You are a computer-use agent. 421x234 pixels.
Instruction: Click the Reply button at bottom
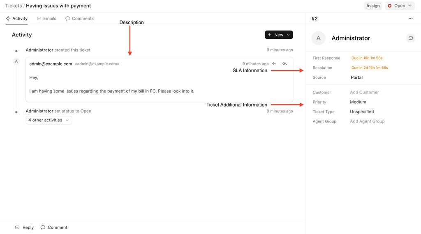[x=24, y=227]
